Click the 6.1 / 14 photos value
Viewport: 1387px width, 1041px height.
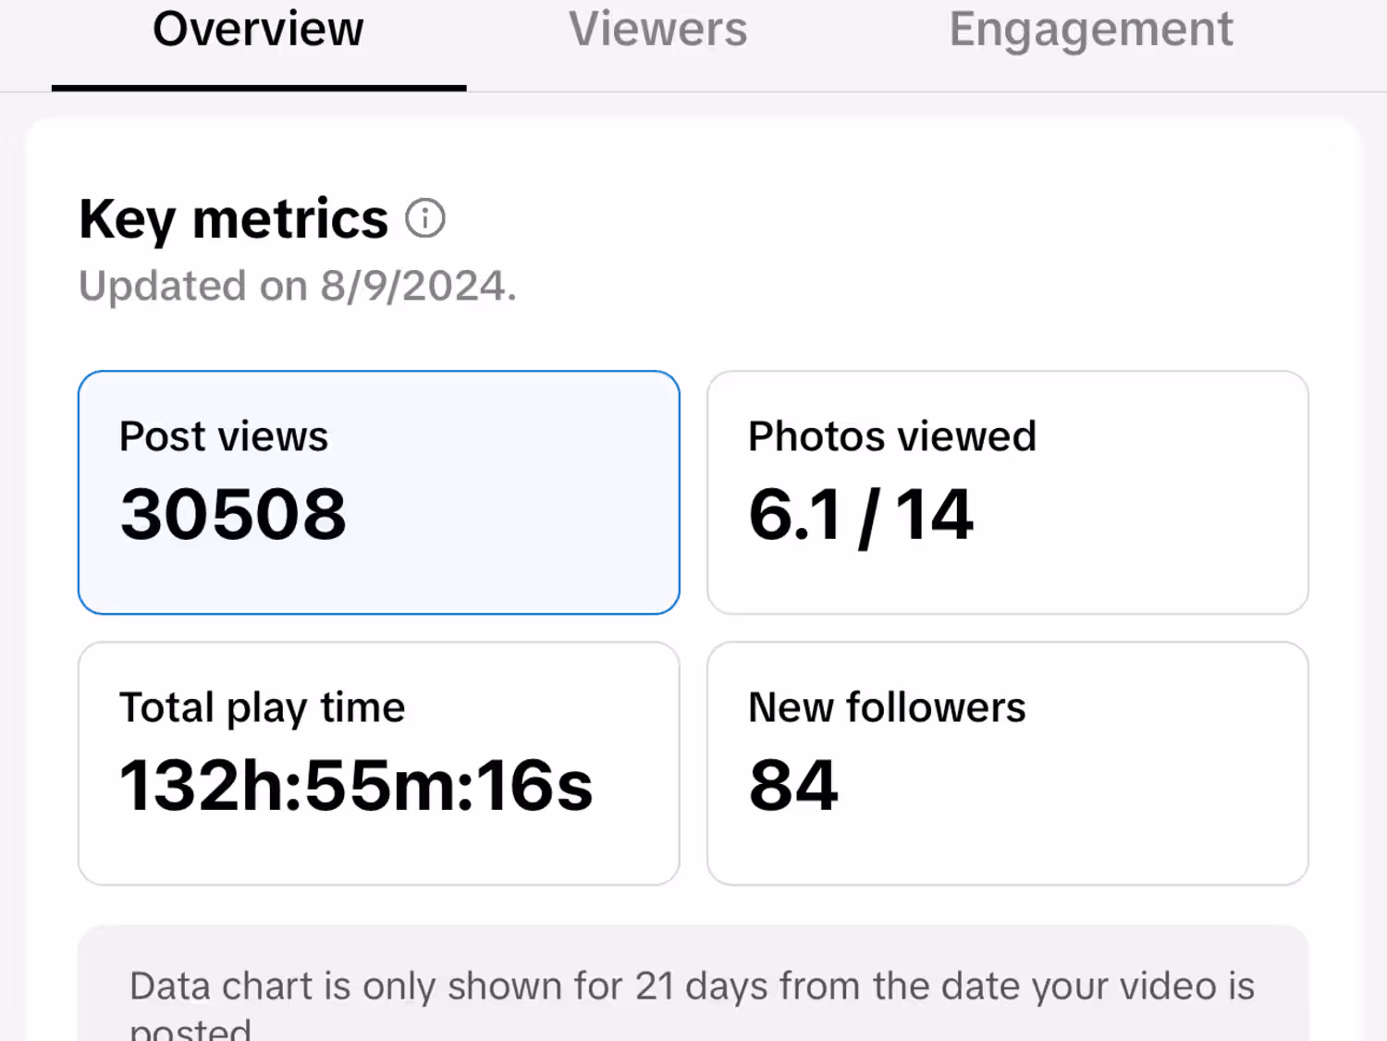861,515
